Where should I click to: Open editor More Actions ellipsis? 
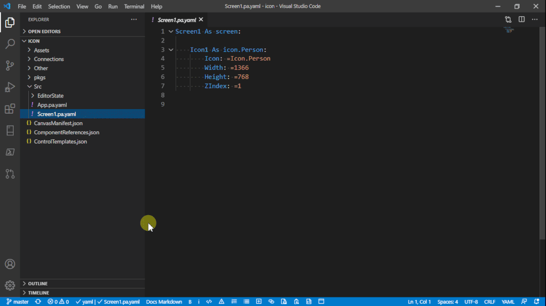[534, 20]
